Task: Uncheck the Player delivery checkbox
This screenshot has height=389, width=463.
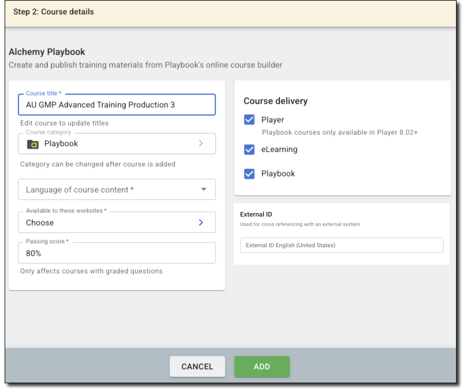Action: (x=249, y=120)
